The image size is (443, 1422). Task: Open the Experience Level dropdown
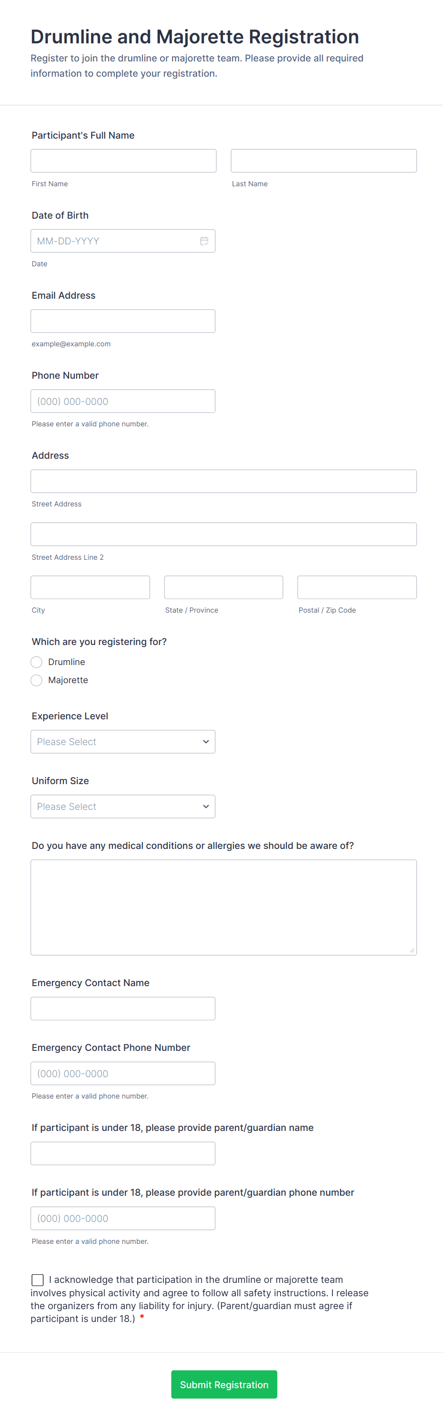click(x=122, y=741)
